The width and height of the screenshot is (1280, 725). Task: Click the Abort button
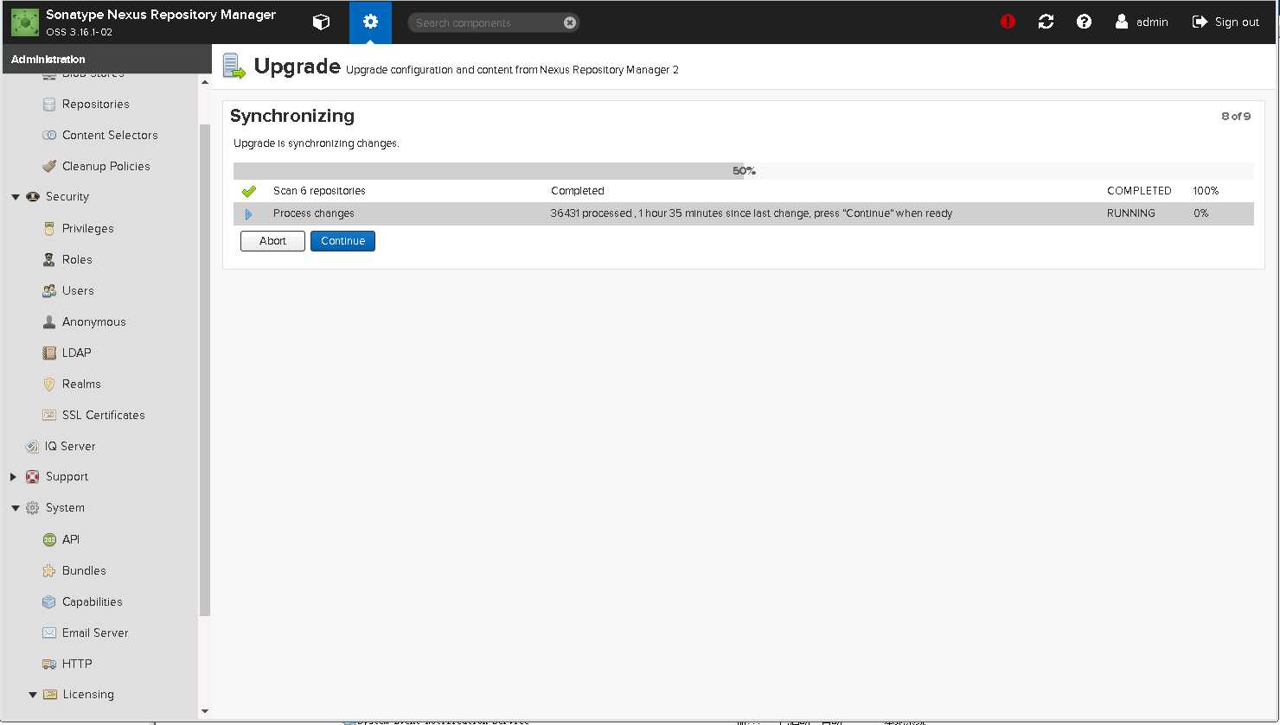tap(272, 241)
